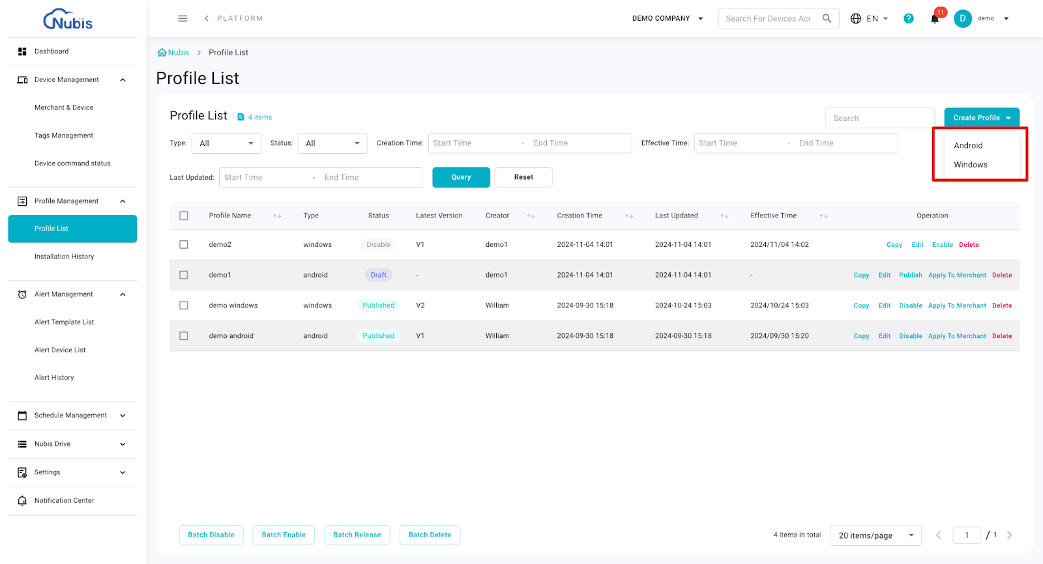This screenshot has height=564, width=1043.
Task: Sort by Last Updated column arrows
Action: coord(724,216)
